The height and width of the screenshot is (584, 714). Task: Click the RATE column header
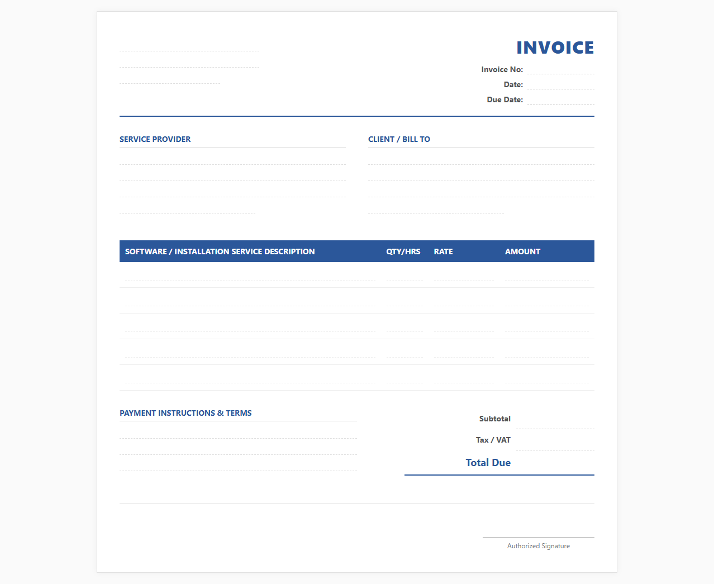[444, 251]
